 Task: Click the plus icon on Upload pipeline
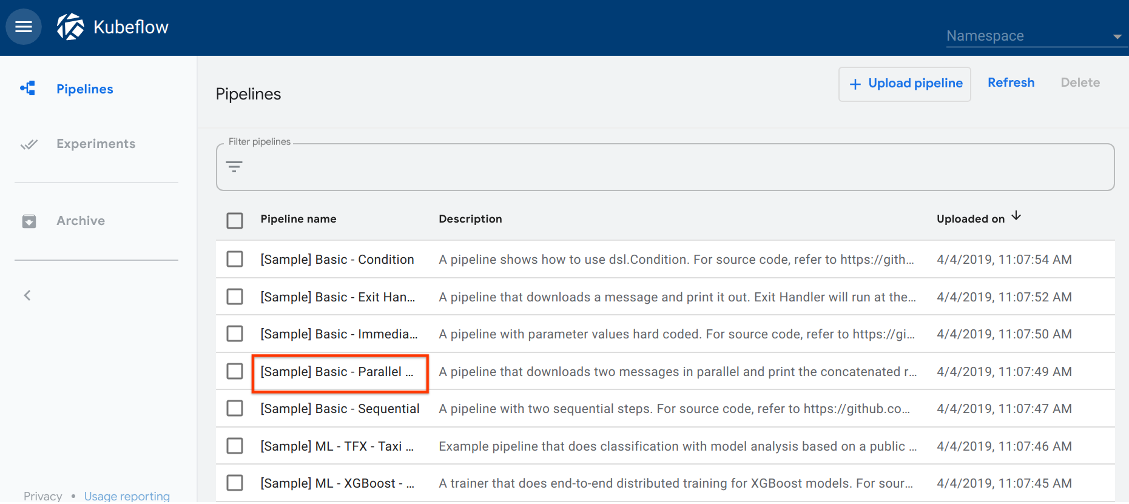(x=855, y=84)
